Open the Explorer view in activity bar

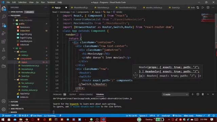coord(4,8)
